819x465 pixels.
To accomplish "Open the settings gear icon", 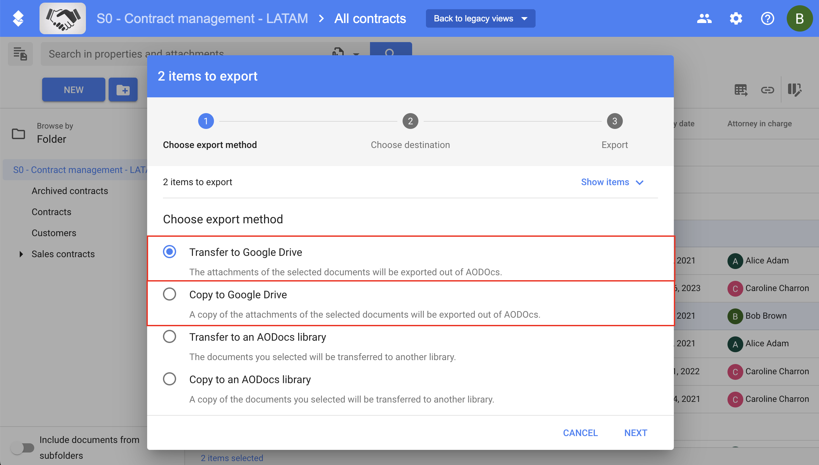I will pyautogui.click(x=736, y=18).
